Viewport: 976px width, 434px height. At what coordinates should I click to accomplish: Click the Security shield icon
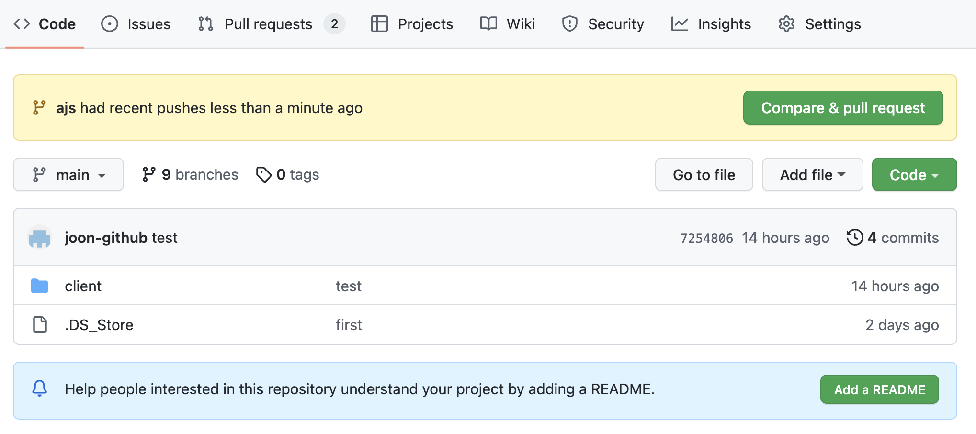pos(570,24)
